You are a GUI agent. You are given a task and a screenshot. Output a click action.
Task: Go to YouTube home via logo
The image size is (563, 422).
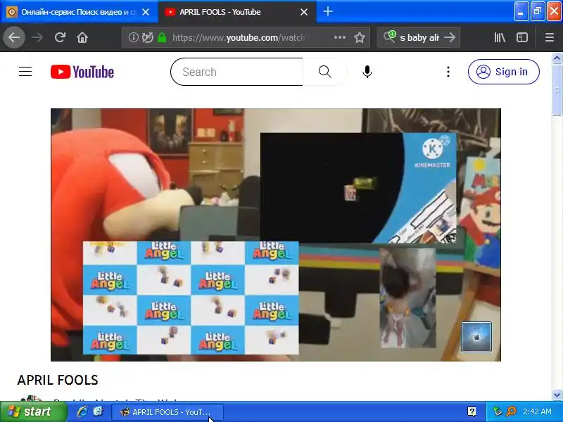click(x=82, y=72)
